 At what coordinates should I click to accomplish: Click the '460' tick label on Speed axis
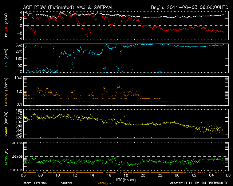(x=19, y=110)
